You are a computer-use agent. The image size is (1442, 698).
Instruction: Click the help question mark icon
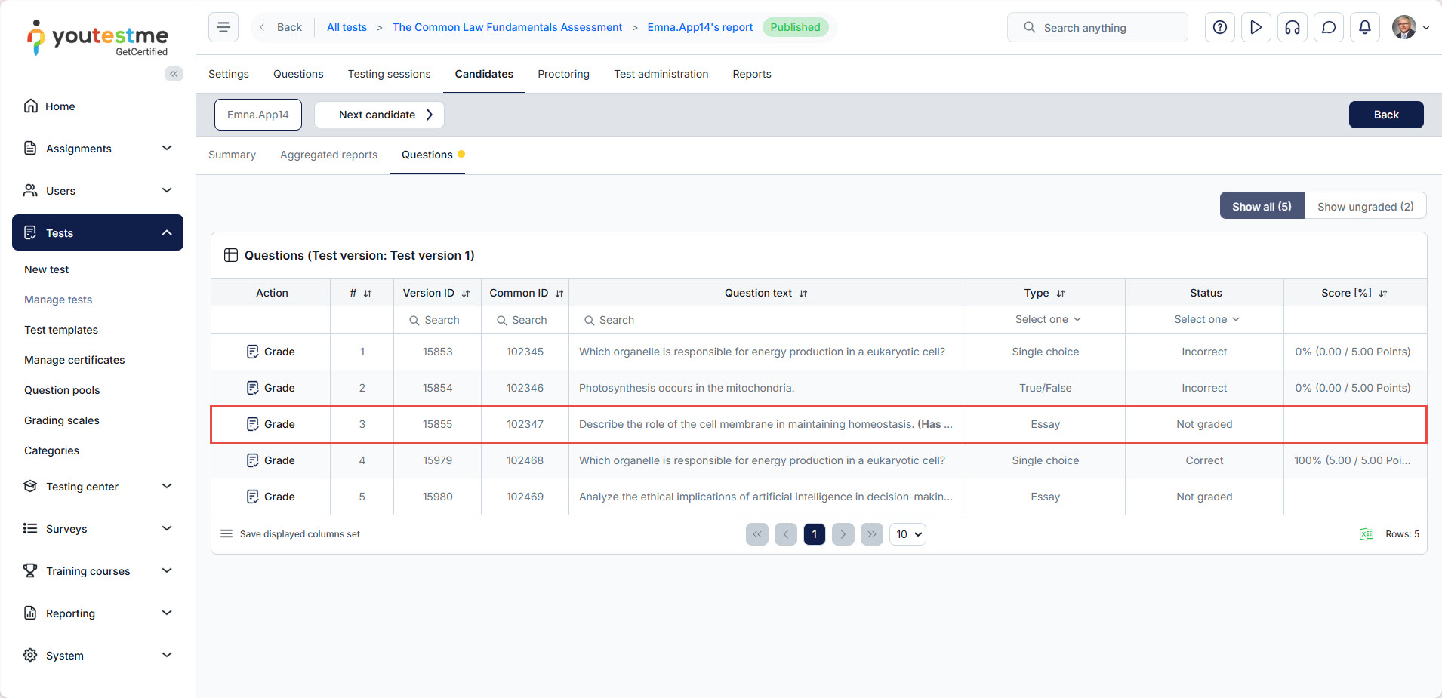pyautogui.click(x=1219, y=28)
